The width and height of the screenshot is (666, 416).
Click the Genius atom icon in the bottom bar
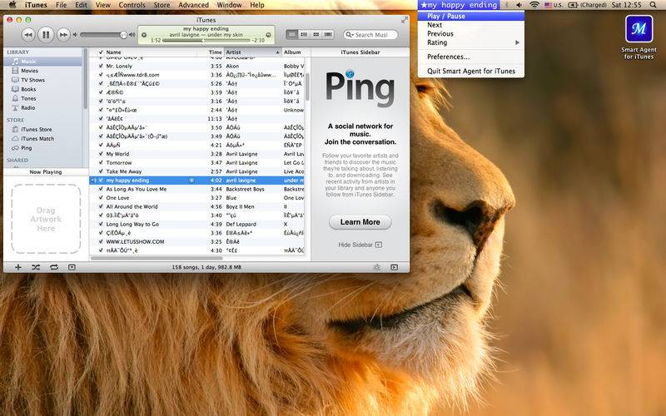point(376,267)
